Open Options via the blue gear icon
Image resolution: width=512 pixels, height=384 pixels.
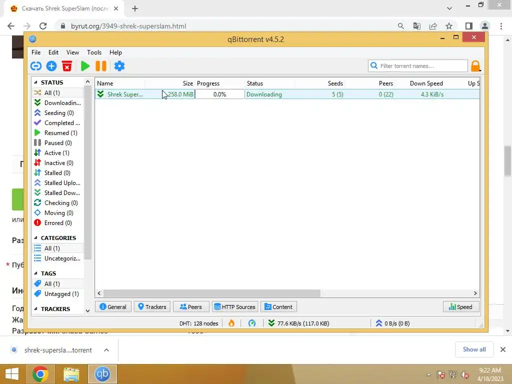pyautogui.click(x=119, y=66)
